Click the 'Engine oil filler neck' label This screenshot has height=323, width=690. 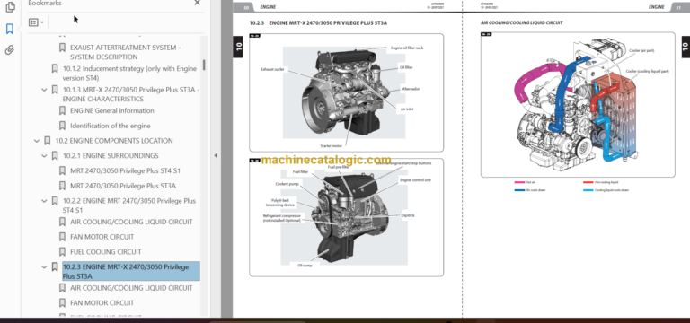[407, 48]
